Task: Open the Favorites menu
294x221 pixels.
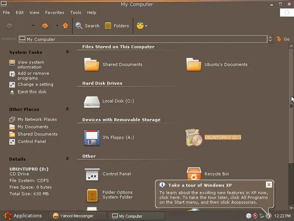Action: pyautogui.click(x=54, y=13)
